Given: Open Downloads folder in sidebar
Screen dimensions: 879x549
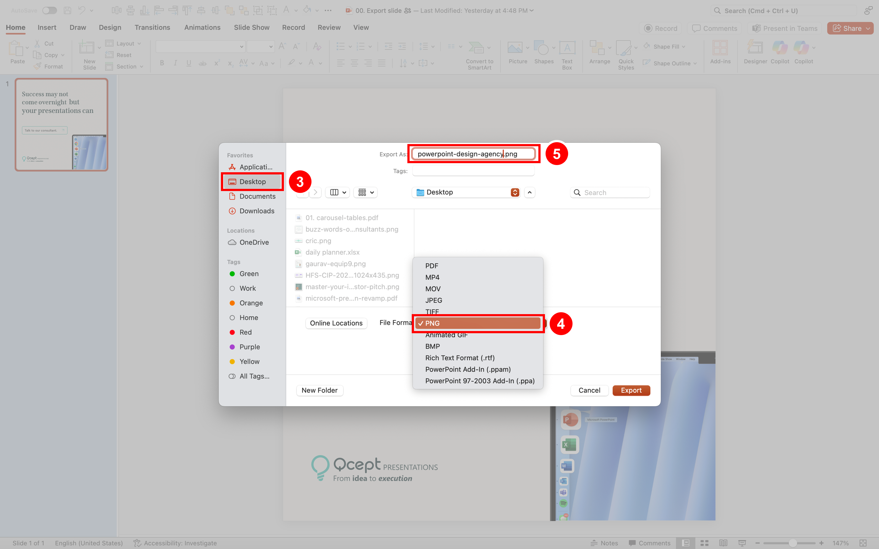Looking at the screenshot, I should point(256,211).
